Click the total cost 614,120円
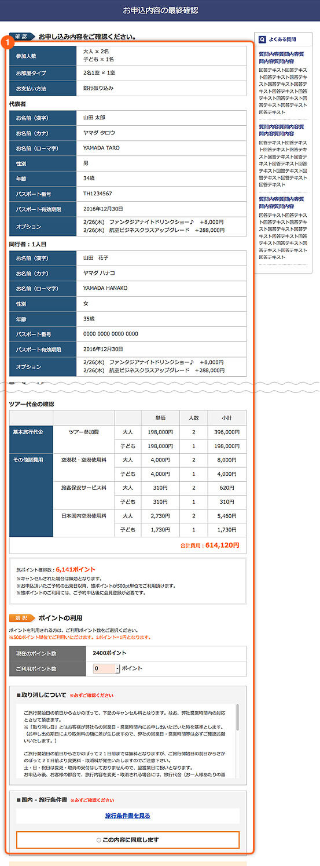The width and height of the screenshot is (320, 866). [x=222, y=545]
